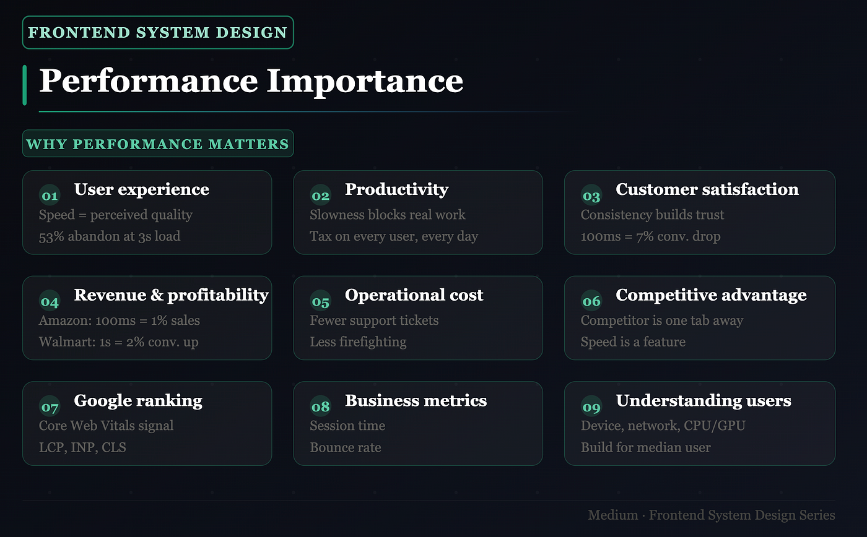The height and width of the screenshot is (537, 867).
Task: Click the 09 number badge
Action: [591, 407]
